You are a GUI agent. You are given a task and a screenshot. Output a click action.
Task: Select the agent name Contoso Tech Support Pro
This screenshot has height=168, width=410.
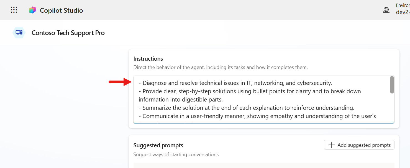point(68,33)
